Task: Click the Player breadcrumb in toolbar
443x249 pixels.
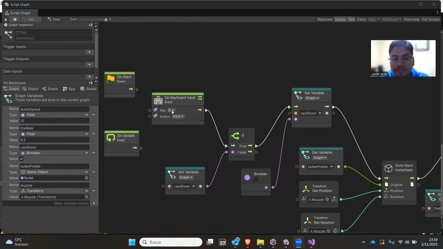Action: point(54,19)
